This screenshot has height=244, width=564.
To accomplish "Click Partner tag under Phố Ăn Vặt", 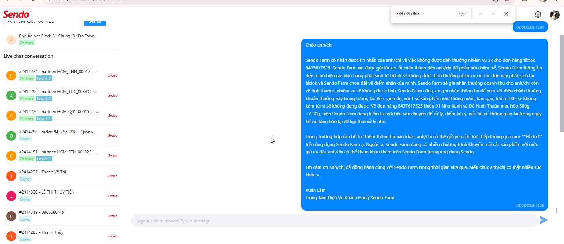I will 27,43.
